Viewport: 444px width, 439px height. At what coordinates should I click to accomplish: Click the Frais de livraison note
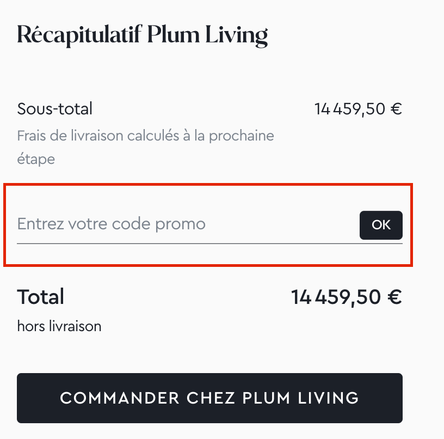coord(145,135)
